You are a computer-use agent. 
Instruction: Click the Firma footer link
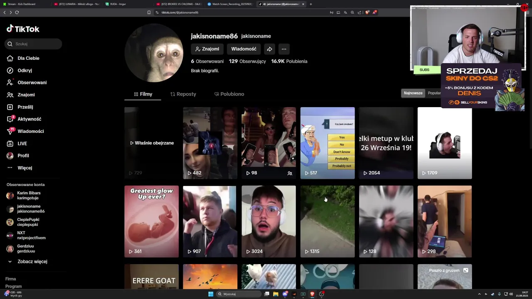11,279
